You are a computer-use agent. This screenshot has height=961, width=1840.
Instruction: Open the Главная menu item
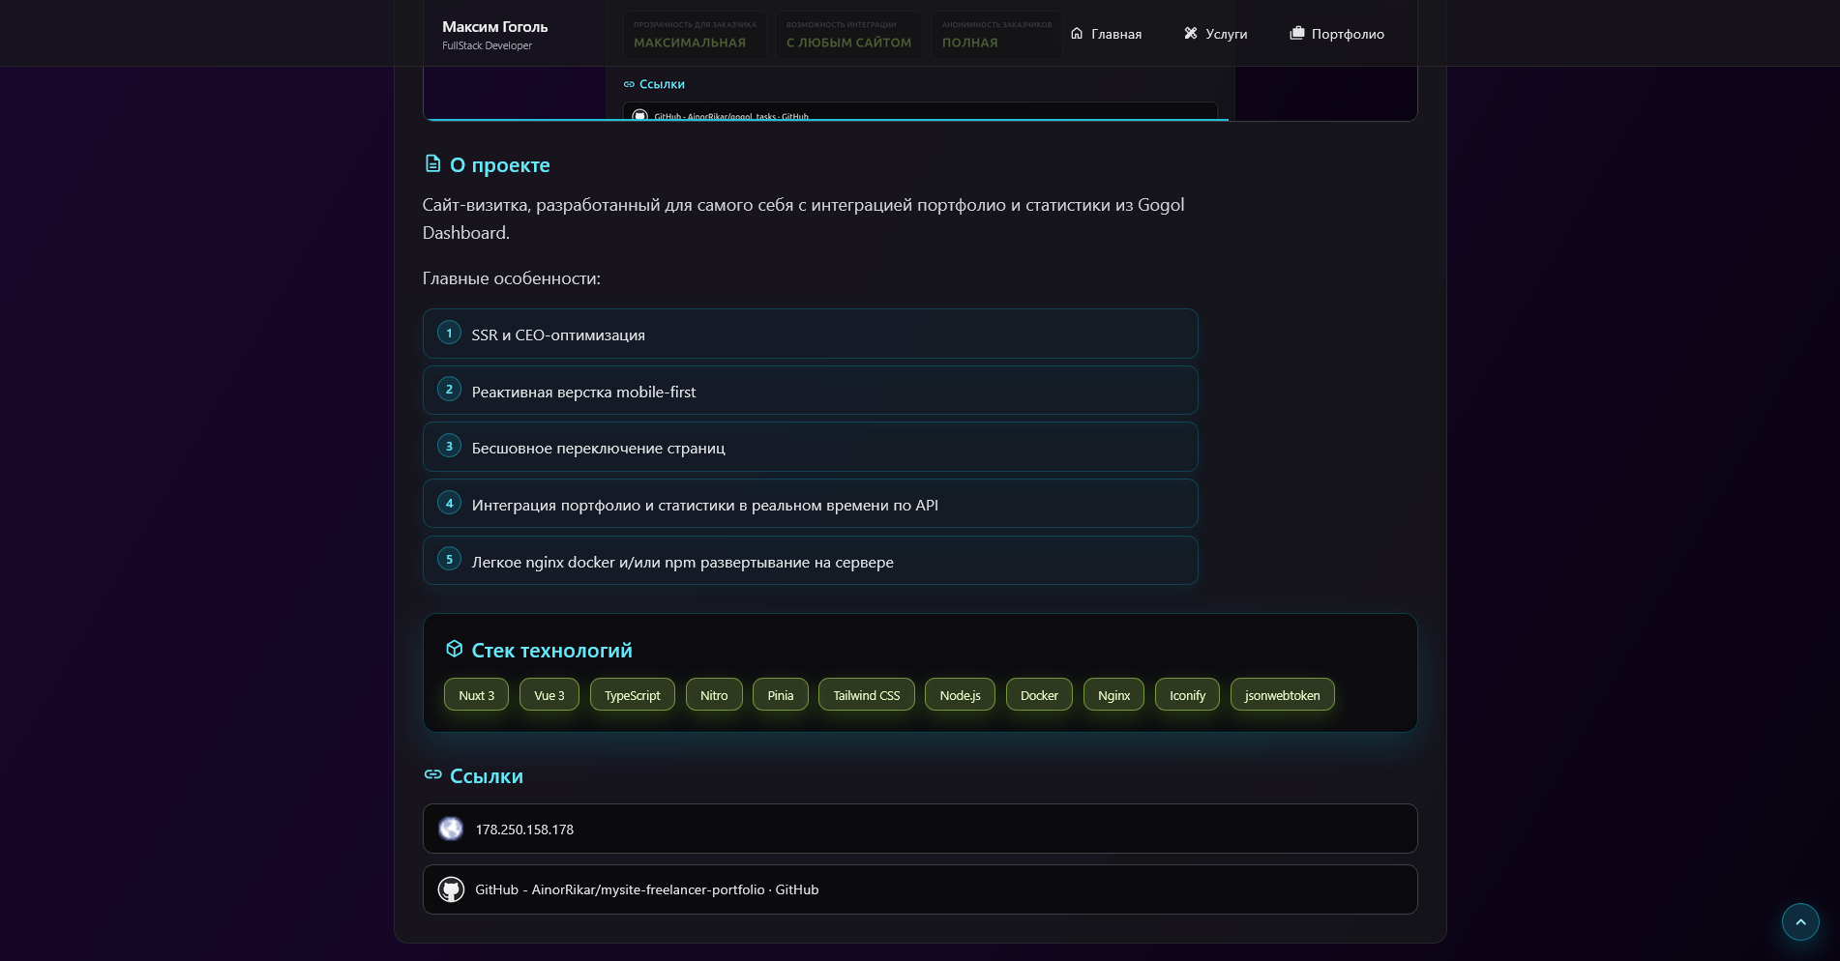1106,34
